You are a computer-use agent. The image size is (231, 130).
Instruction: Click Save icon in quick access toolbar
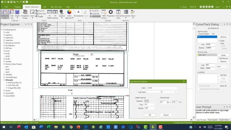tap(11, 2)
